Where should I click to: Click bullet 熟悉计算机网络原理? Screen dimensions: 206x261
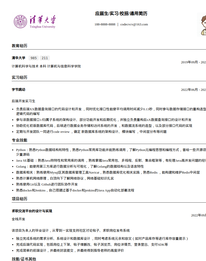65,178
